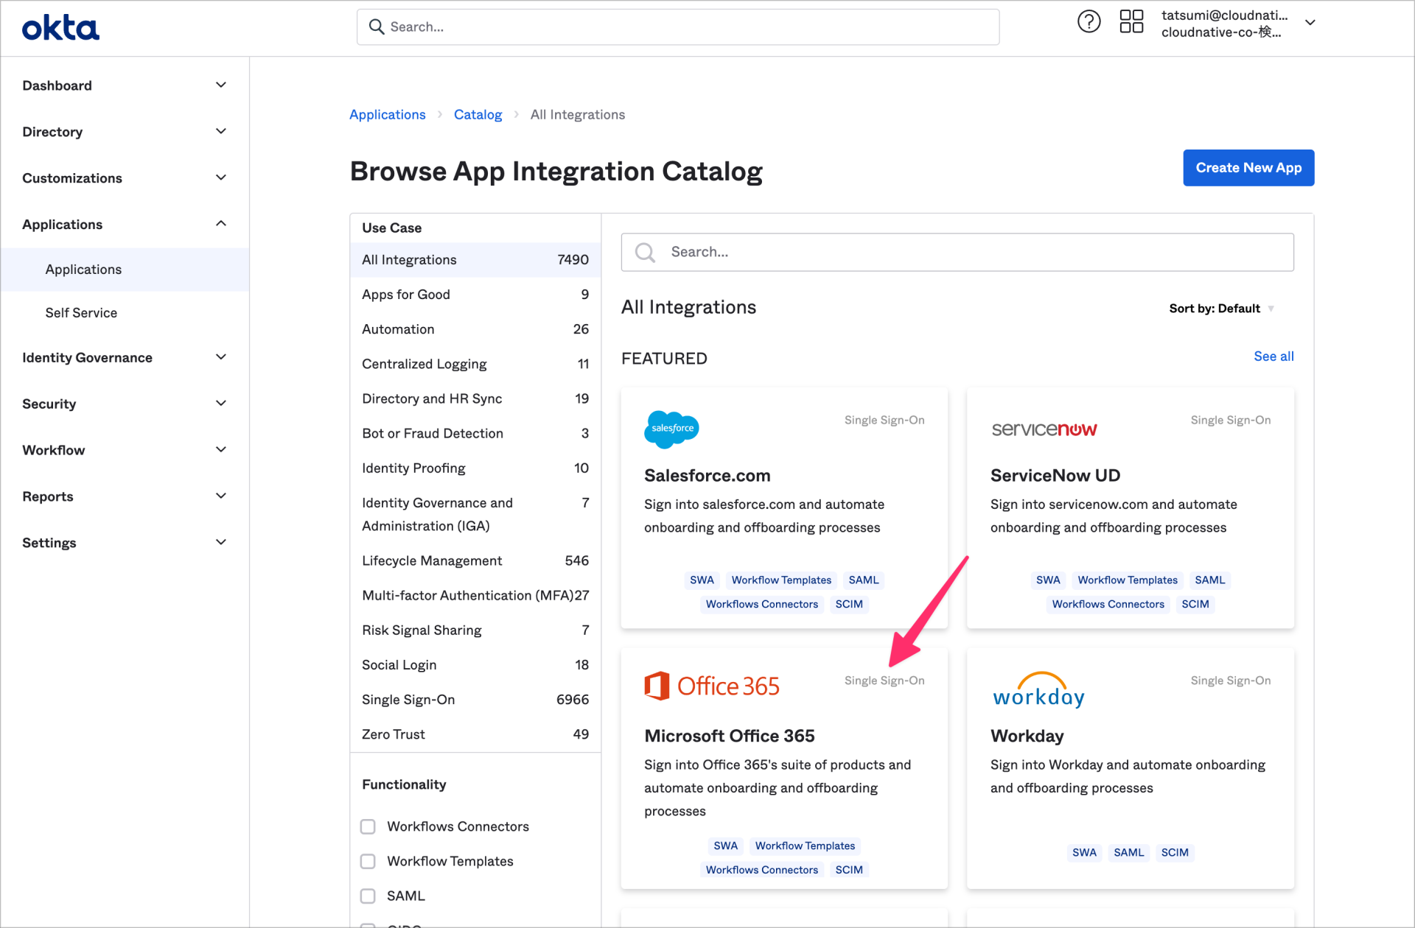Screen dimensions: 1415x928
Task: Click the Okta logo
Action: tap(60, 27)
